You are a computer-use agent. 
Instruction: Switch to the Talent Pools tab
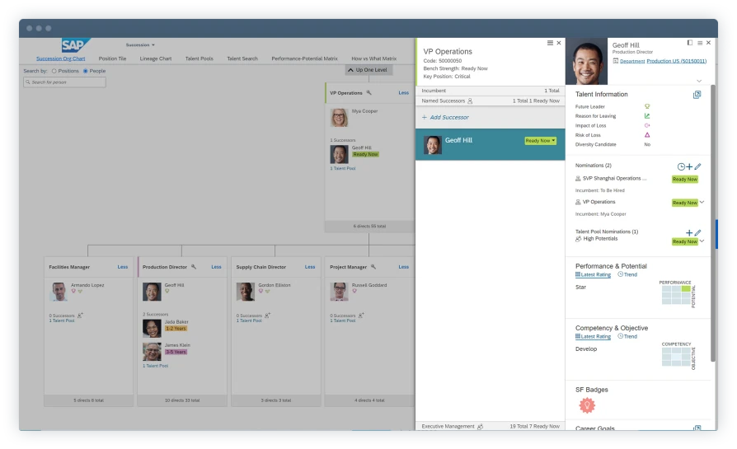pos(199,58)
